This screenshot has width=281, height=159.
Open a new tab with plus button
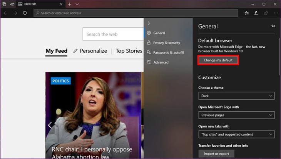[x=69, y=4]
